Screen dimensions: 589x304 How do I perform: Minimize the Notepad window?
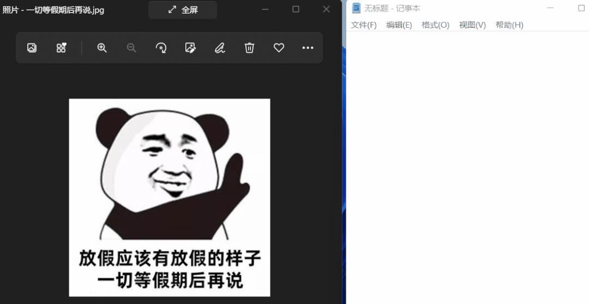[x=551, y=8]
